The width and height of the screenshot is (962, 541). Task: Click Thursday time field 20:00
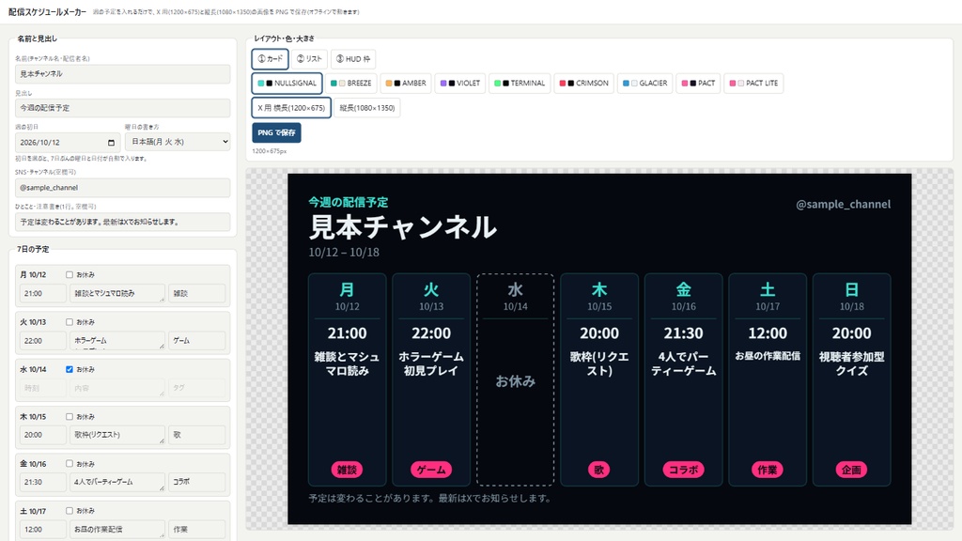coord(43,435)
